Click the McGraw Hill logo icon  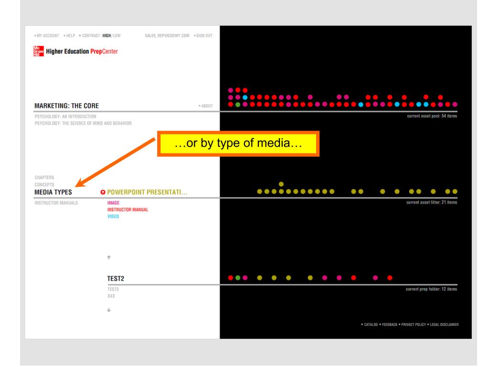point(38,51)
